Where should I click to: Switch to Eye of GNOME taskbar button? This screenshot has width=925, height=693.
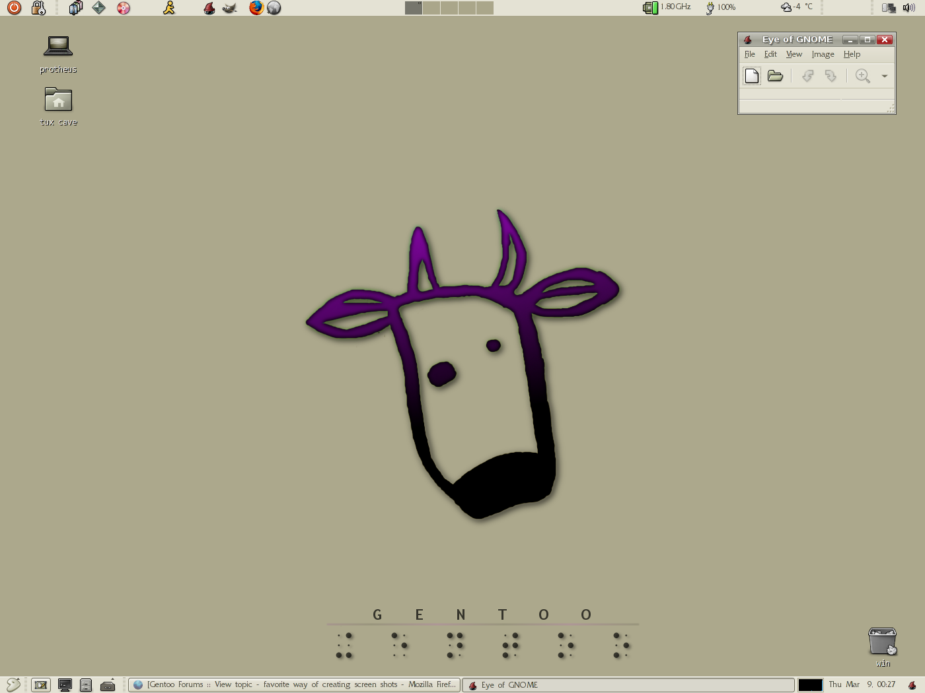[628, 685]
